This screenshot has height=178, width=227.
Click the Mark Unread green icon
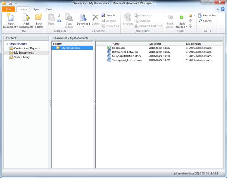tap(182, 18)
